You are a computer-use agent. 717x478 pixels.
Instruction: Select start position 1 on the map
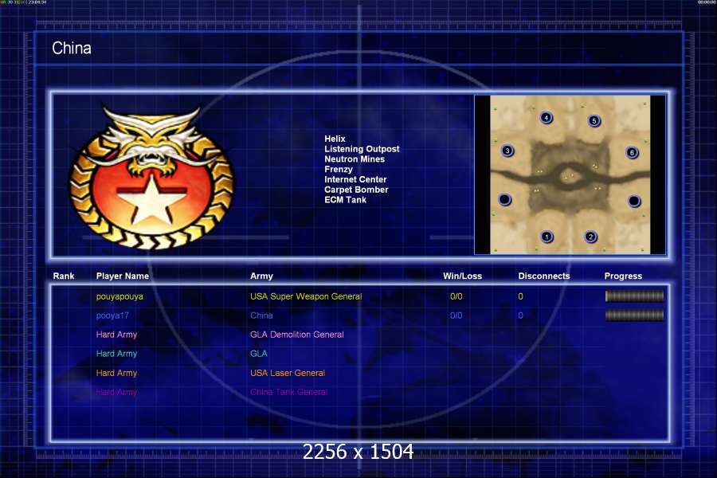click(x=547, y=237)
